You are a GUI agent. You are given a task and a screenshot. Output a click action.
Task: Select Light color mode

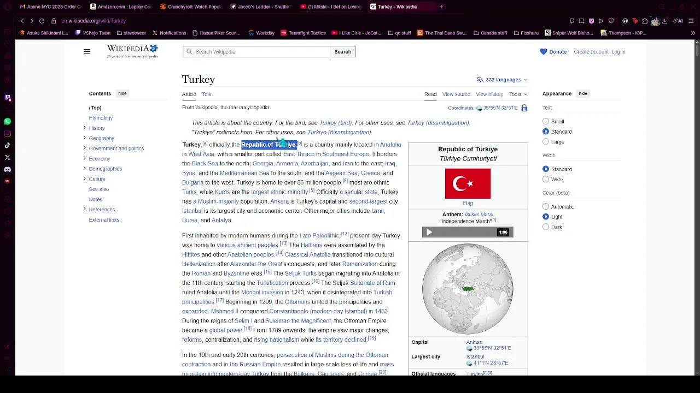point(546,217)
